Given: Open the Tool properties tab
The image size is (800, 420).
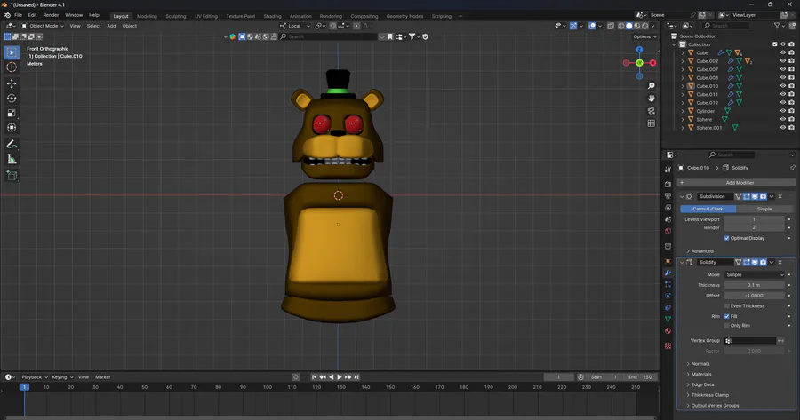Looking at the screenshot, I should tap(668, 170).
